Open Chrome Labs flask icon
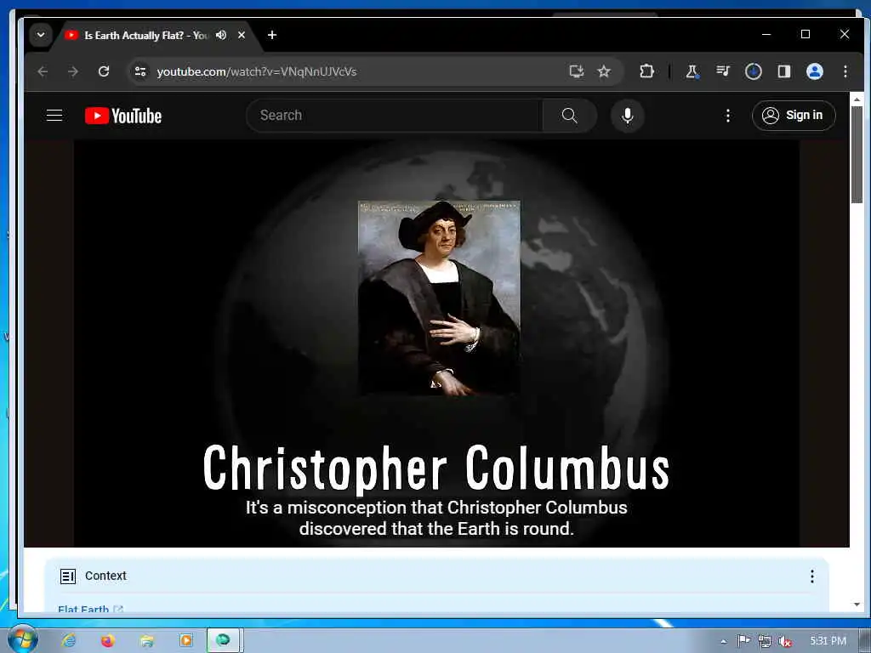 692,71
